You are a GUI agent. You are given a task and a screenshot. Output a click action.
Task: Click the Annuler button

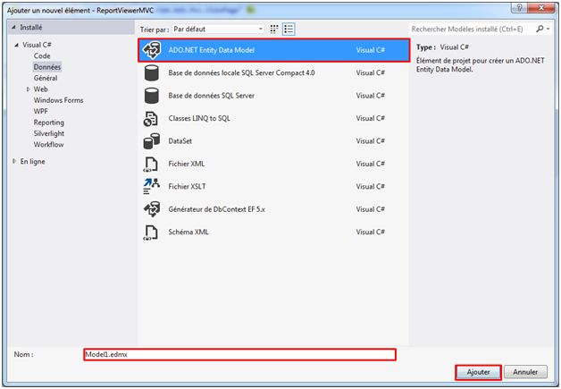tap(525, 372)
